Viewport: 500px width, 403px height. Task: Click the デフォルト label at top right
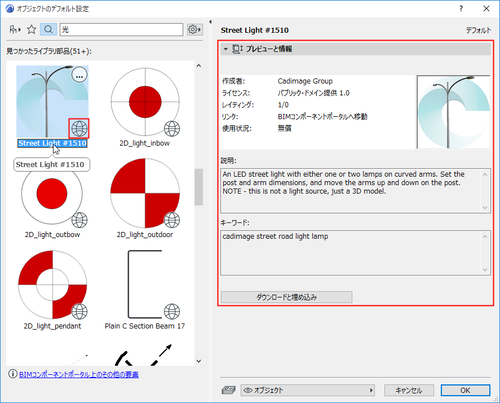click(479, 30)
